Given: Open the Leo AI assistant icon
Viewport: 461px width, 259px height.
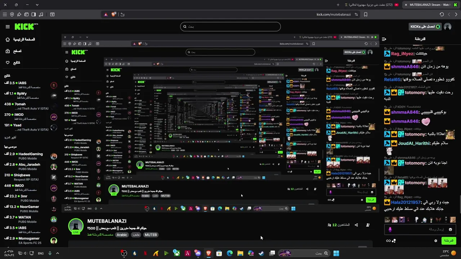Looking at the screenshot, I should pos(19,14).
